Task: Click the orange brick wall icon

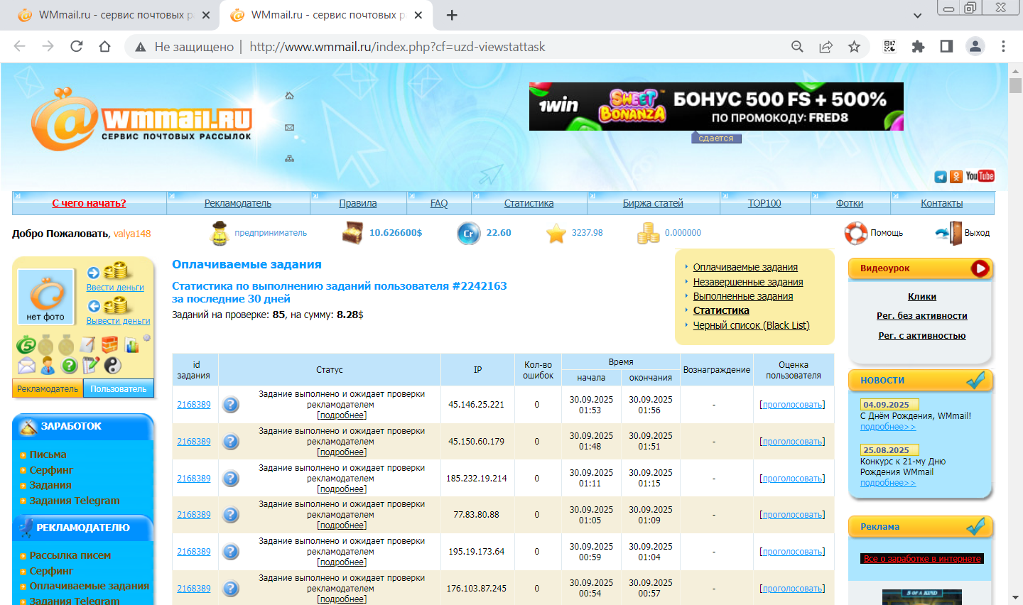Action: tap(109, 345)
